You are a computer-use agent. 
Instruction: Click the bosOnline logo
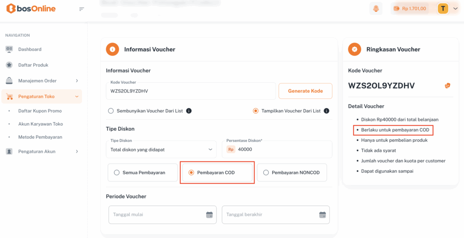(x=31, y=9)
